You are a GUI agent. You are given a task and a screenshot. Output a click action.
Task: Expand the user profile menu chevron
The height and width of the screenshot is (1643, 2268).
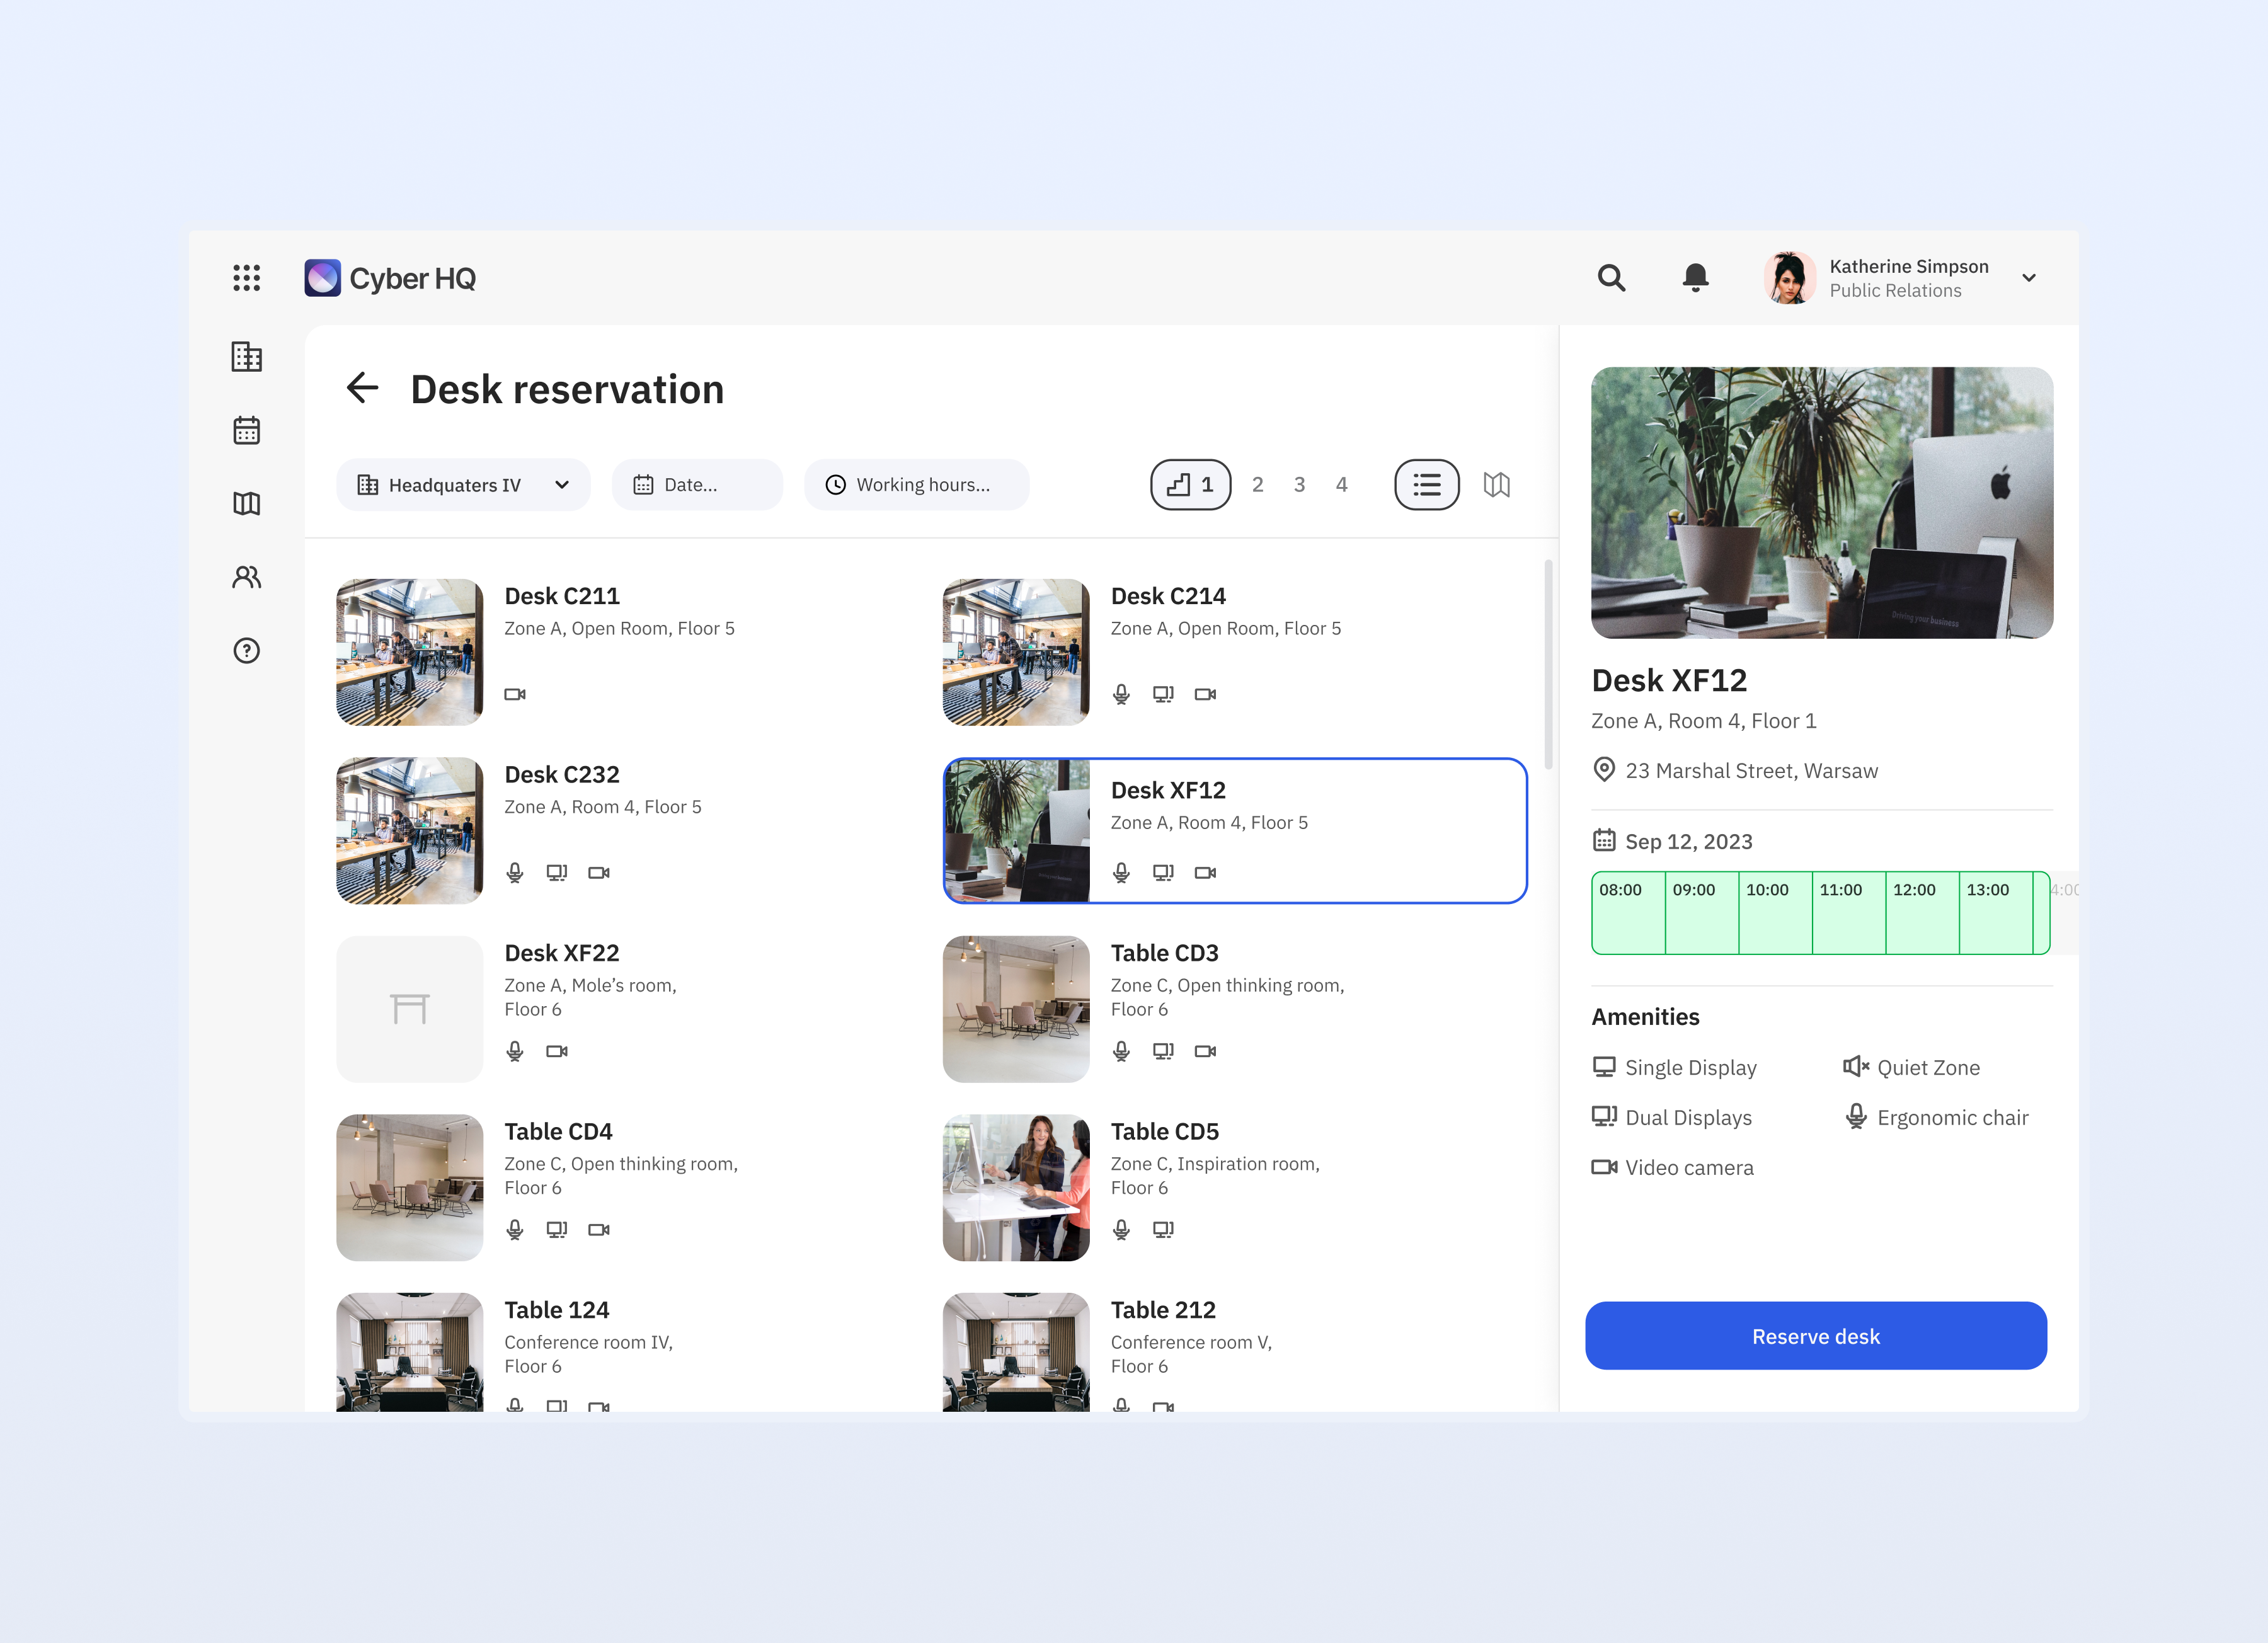(2029, 278)
